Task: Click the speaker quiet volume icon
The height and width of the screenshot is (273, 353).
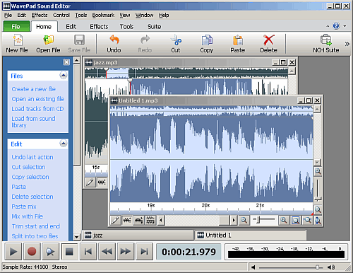Action: point(253,267)
